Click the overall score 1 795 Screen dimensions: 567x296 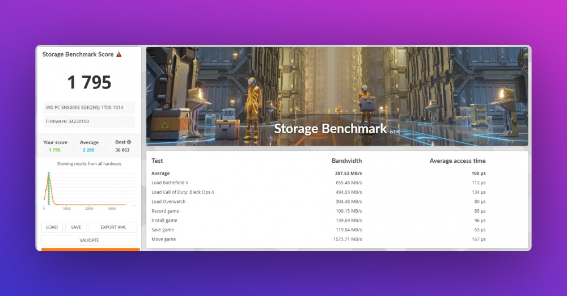click(x=89, y=82)
